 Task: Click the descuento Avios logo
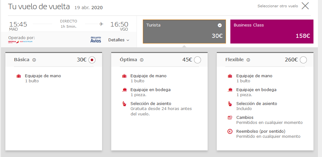coord(96,39)
